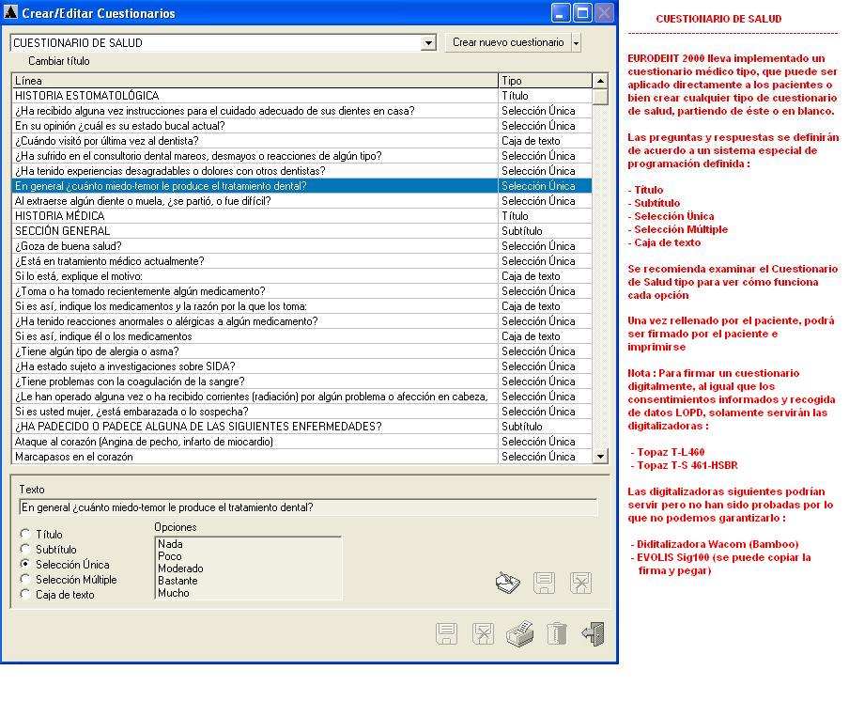Click the bottom cancel crossed floppy icon
849x701 pixels.
(x=483, y=633)
